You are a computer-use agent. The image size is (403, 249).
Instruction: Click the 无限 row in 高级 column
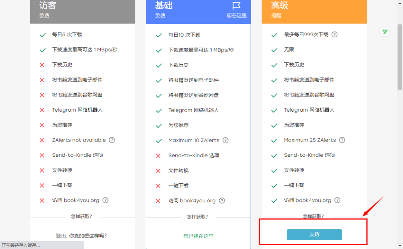pos(289,49)
